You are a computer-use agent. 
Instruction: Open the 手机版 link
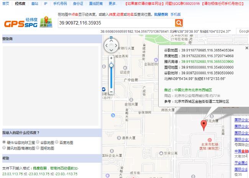click(x=175, y=15)
